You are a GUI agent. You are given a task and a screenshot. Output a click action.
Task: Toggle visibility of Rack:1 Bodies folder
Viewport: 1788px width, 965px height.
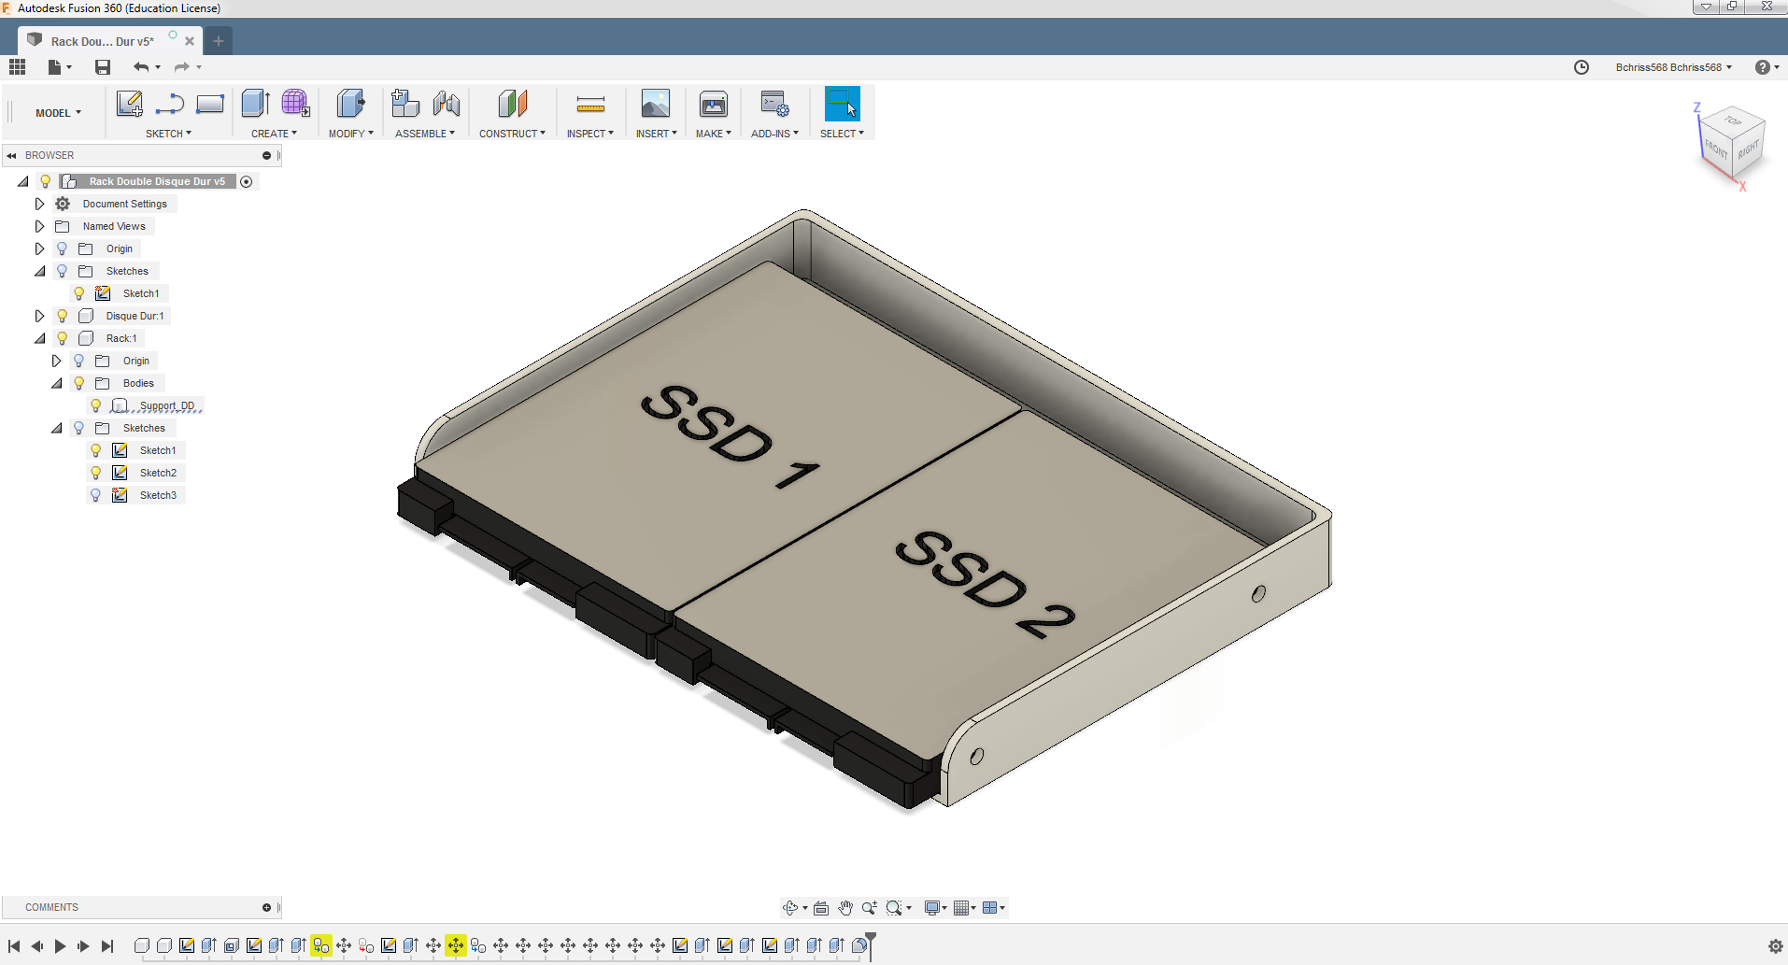78,383
